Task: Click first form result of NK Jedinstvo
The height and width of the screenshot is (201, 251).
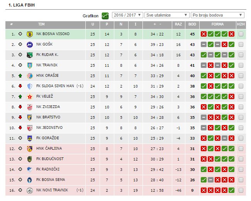Action: coord(204,128)
